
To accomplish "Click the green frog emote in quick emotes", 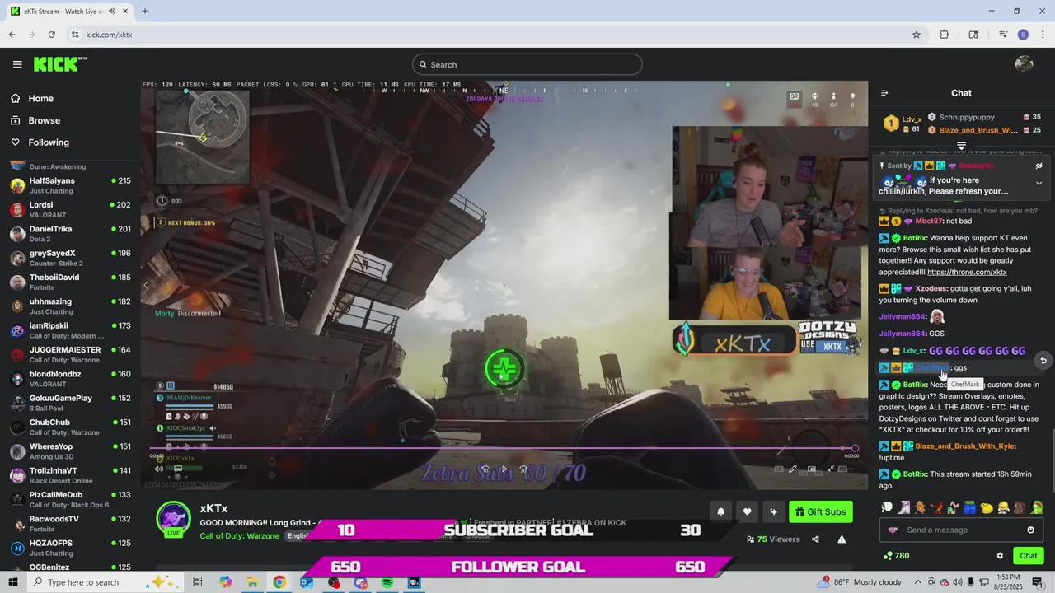I will pos(1037,508).
